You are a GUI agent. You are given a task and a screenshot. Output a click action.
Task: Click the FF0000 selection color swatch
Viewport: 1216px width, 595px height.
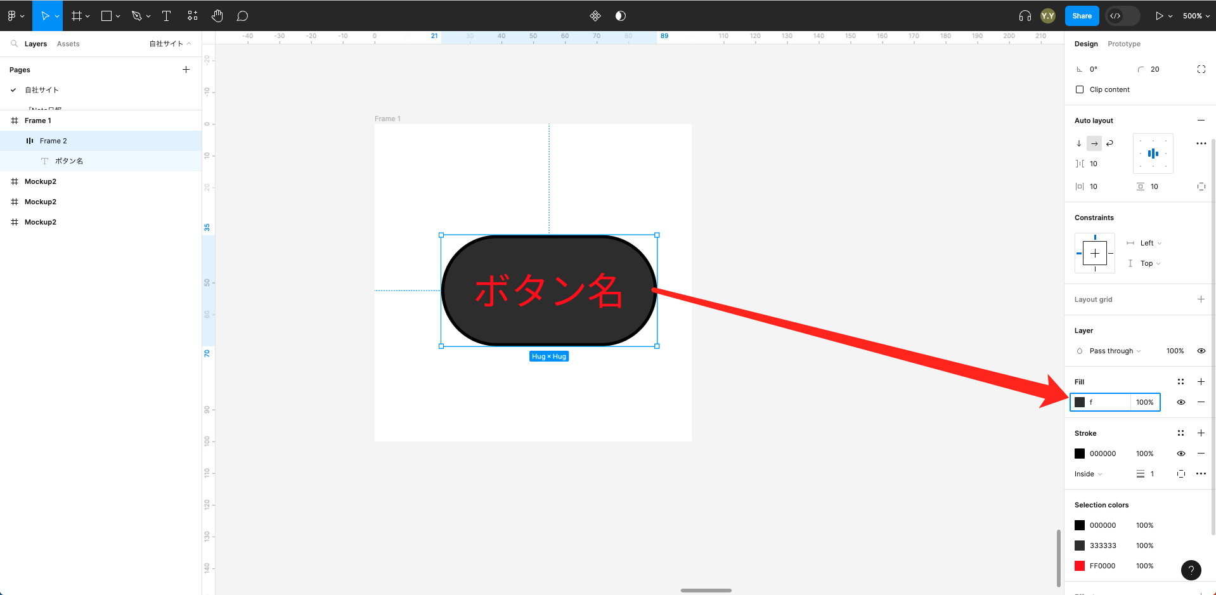(1080, 566)
